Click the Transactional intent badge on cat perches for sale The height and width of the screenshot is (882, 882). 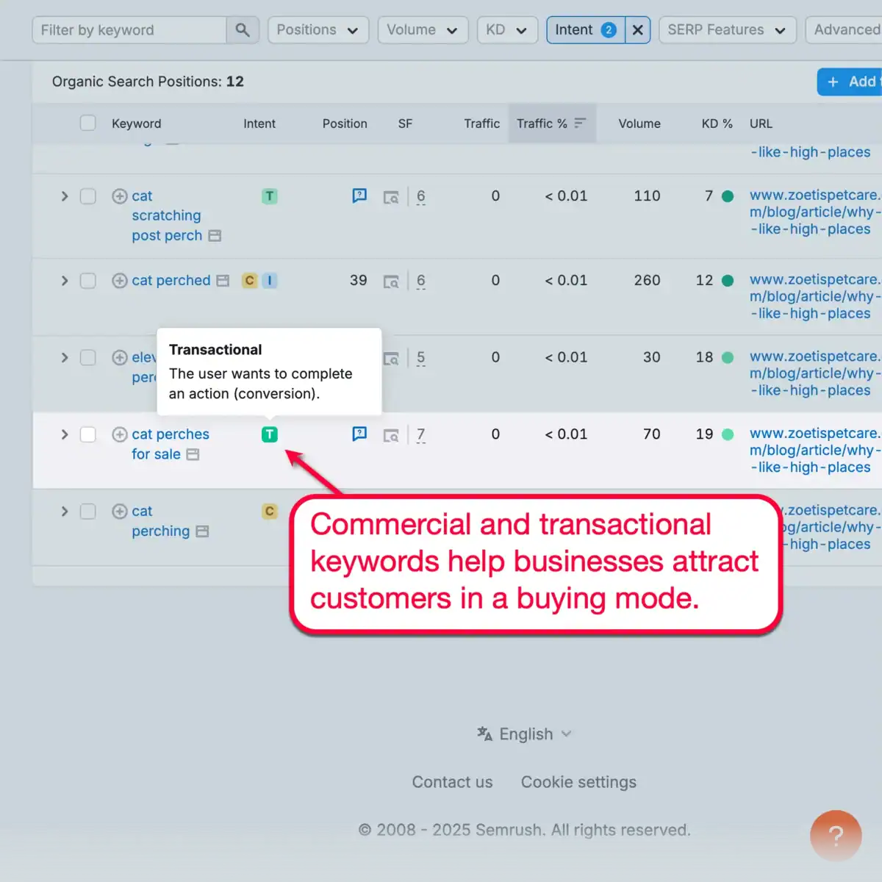pos(270,434)
